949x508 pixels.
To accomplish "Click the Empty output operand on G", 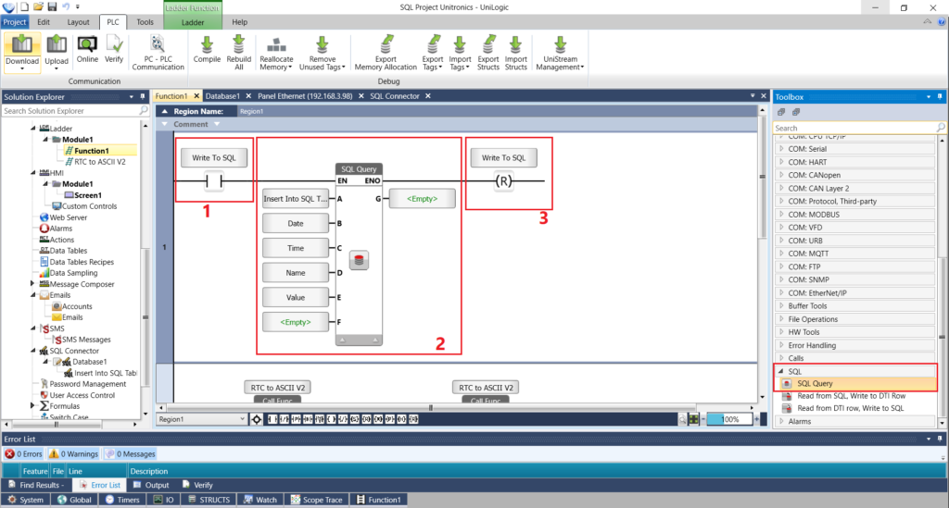I will pyautogui.click(x=422, y=199).
